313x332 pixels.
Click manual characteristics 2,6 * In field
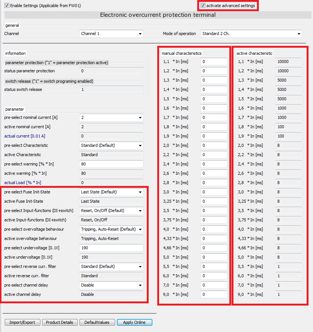point(214,173)
